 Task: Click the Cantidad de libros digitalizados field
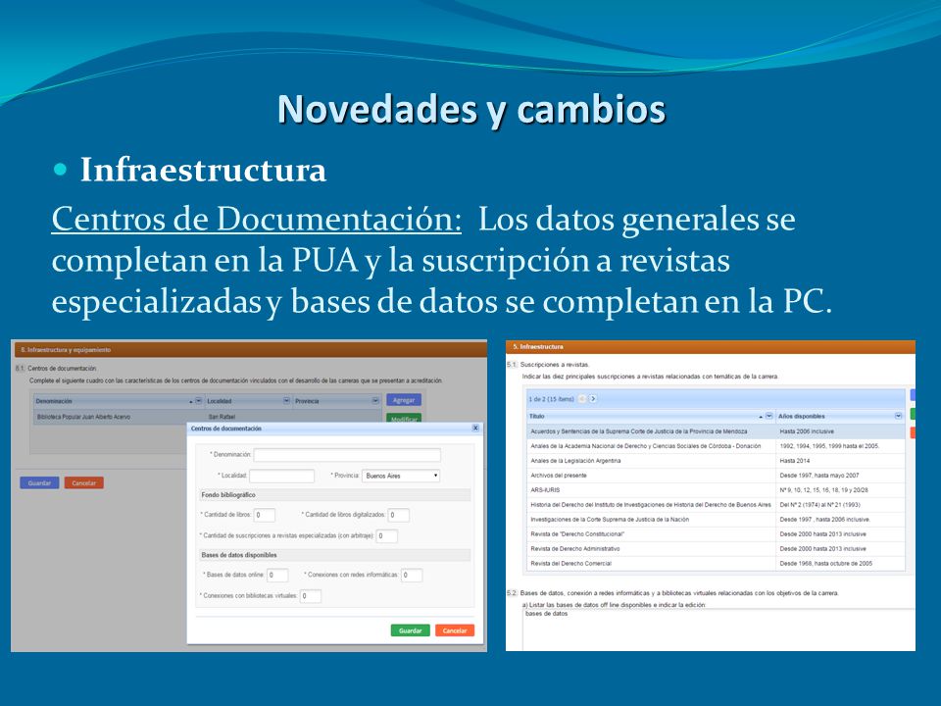point(399,515)
